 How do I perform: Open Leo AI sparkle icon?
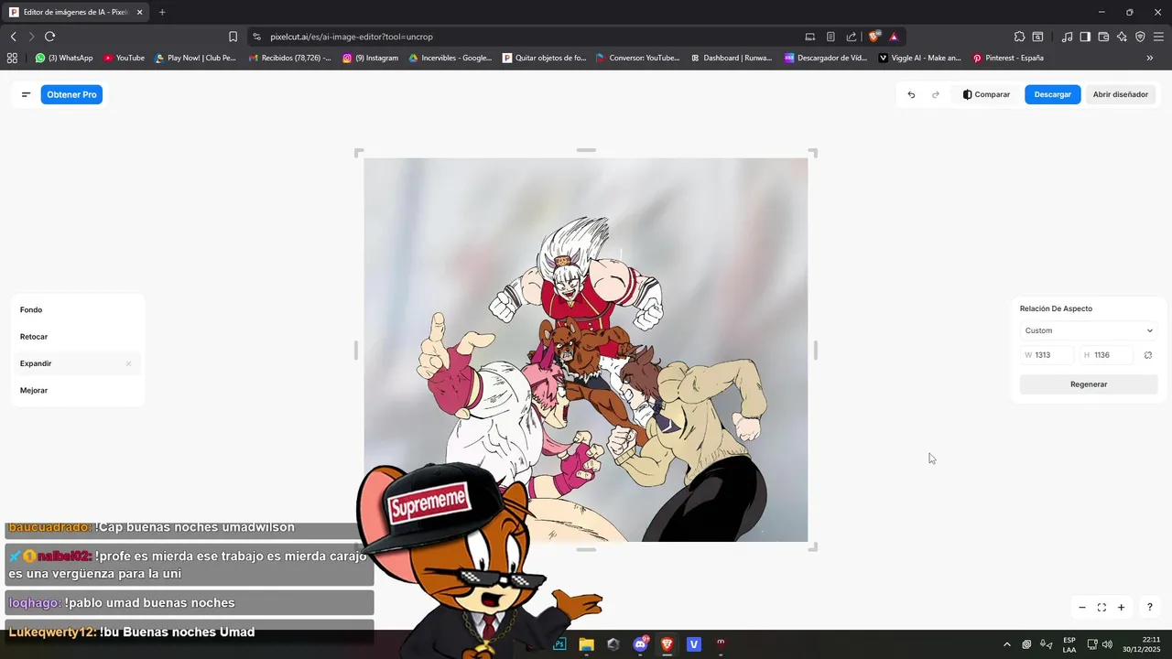[x=1122, y=37]
